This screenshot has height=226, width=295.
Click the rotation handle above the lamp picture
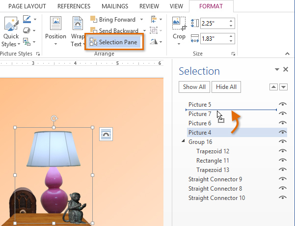tap(54, 118)
